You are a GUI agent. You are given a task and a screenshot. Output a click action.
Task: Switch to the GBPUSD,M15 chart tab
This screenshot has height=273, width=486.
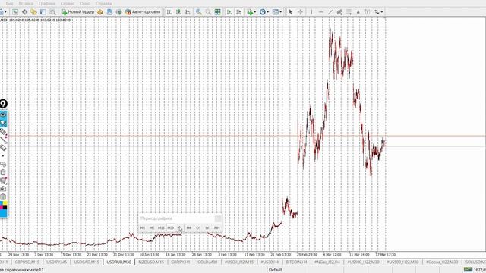coord(27,262)
